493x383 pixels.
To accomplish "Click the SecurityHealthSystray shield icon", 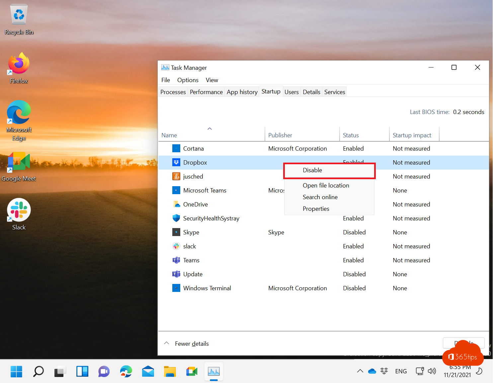I will [176, 218].
